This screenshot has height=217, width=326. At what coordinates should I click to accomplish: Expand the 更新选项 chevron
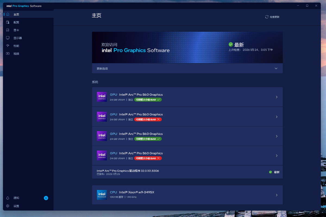tap(276, 69)
